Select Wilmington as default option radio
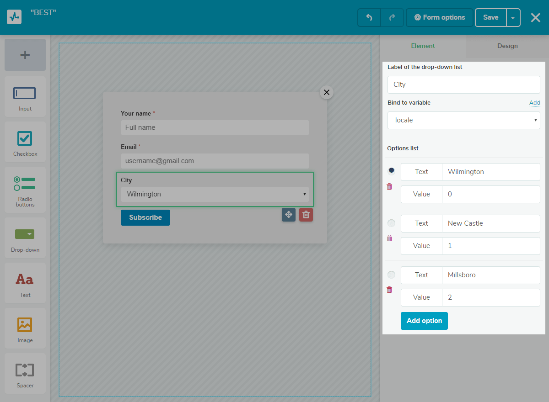The width and height of the screenshot is (549, 402). (391, 171)
